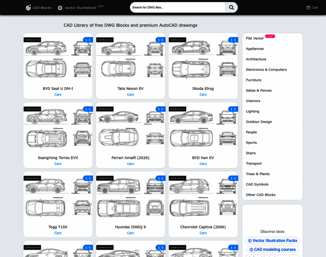Open the BYD Seal U DM-I drawing thumbnail
326x257 pixels.
(58, 58)
